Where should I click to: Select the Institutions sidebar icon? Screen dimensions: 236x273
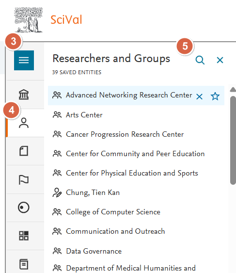(x=24, y=95)
